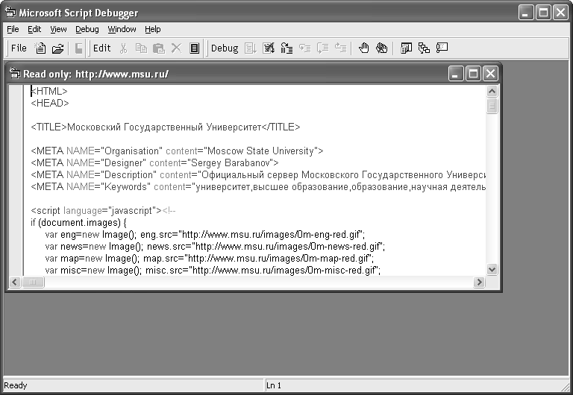Screen dimensions: 573x395
Task: Open the Call Stack window icon
Action: point(424,48)
